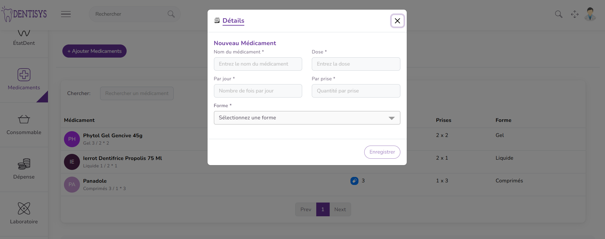Click the Enregistrer button
This screenshot has width=605, height=239.
382,152
